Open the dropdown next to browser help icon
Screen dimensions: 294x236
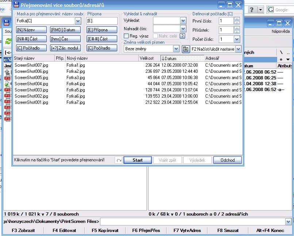coord(260,9)
